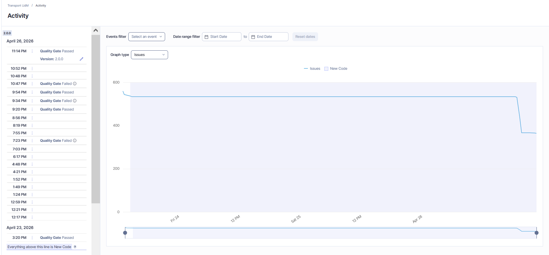
Task: Open actions menu for 1:24 PM analysis
Action: pyautogui.click(x=32, y=194)
